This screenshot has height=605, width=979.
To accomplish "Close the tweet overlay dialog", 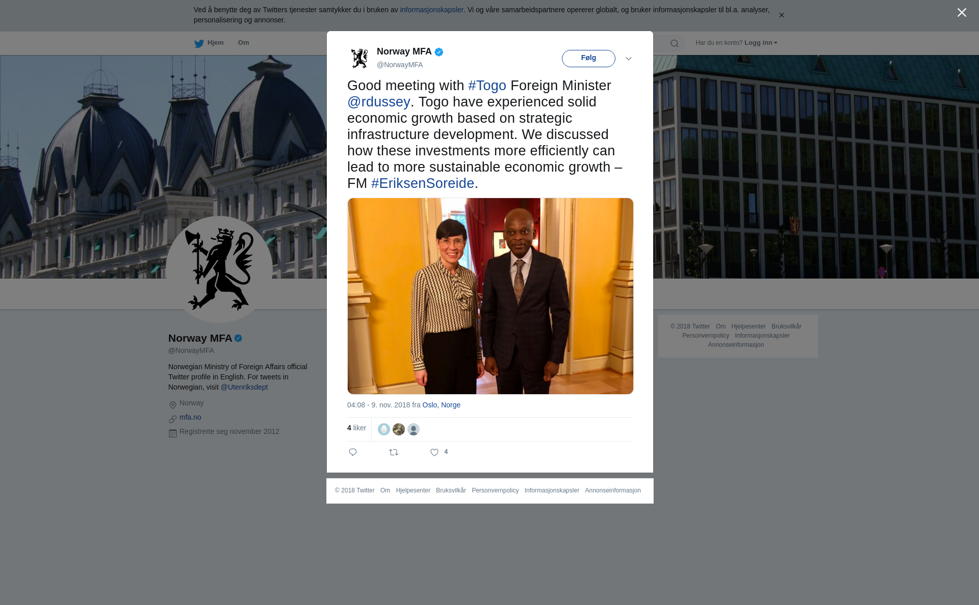I will [962, 13].
